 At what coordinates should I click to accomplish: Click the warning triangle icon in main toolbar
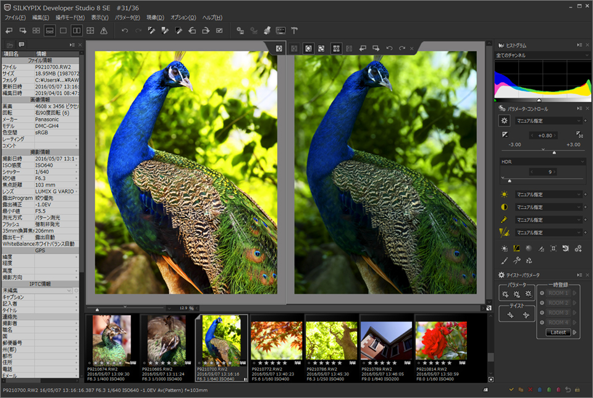tap(104, 30)
